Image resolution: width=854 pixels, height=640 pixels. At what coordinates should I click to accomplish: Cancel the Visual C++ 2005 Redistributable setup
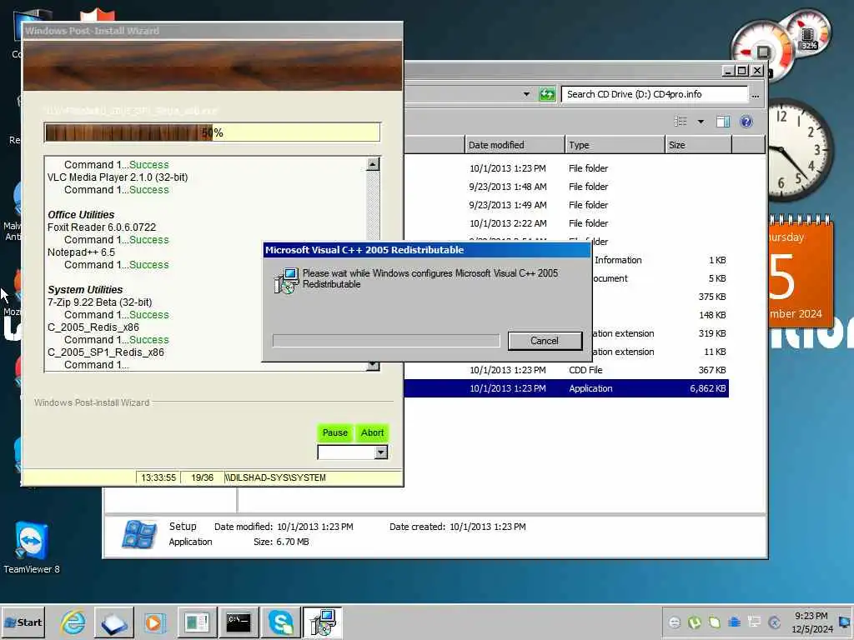point(545,341)
